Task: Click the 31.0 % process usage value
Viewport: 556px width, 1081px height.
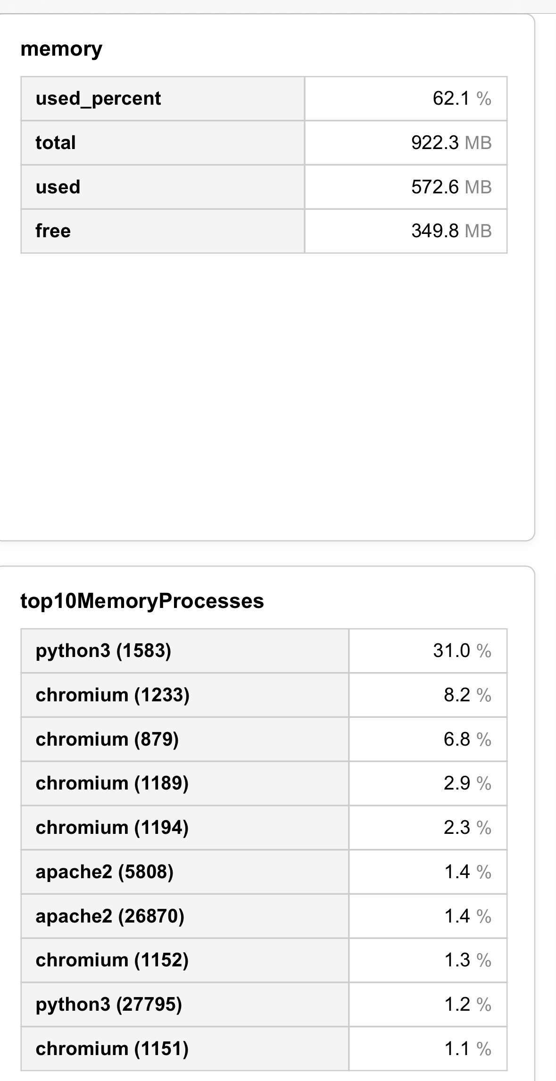Action: [461, 651]
